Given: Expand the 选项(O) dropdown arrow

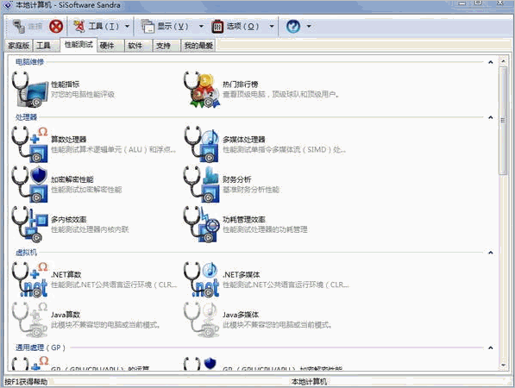Looking at the screenshot, I should (272, 26).
